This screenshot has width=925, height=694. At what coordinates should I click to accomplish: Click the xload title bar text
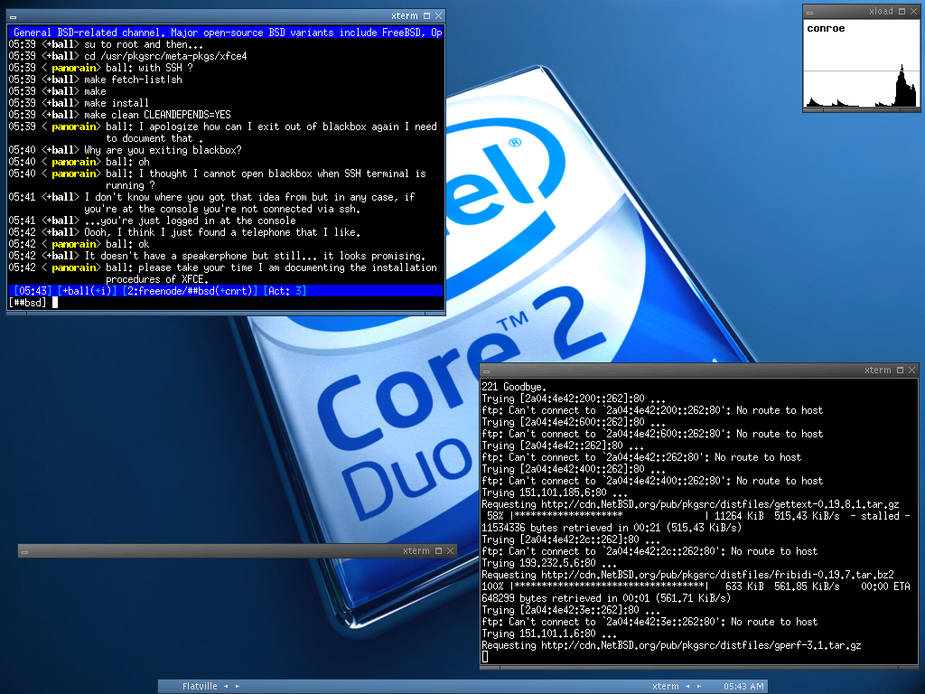(881, 11)
